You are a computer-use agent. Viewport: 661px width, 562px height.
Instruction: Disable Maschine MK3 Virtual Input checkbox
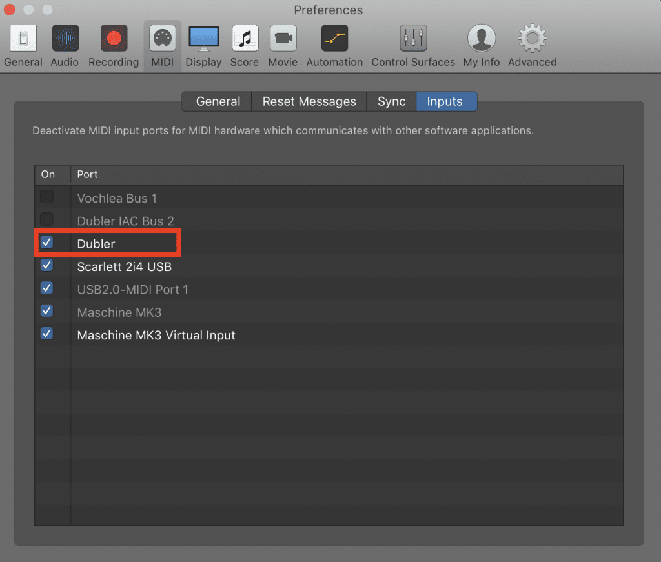click(46, 334)
